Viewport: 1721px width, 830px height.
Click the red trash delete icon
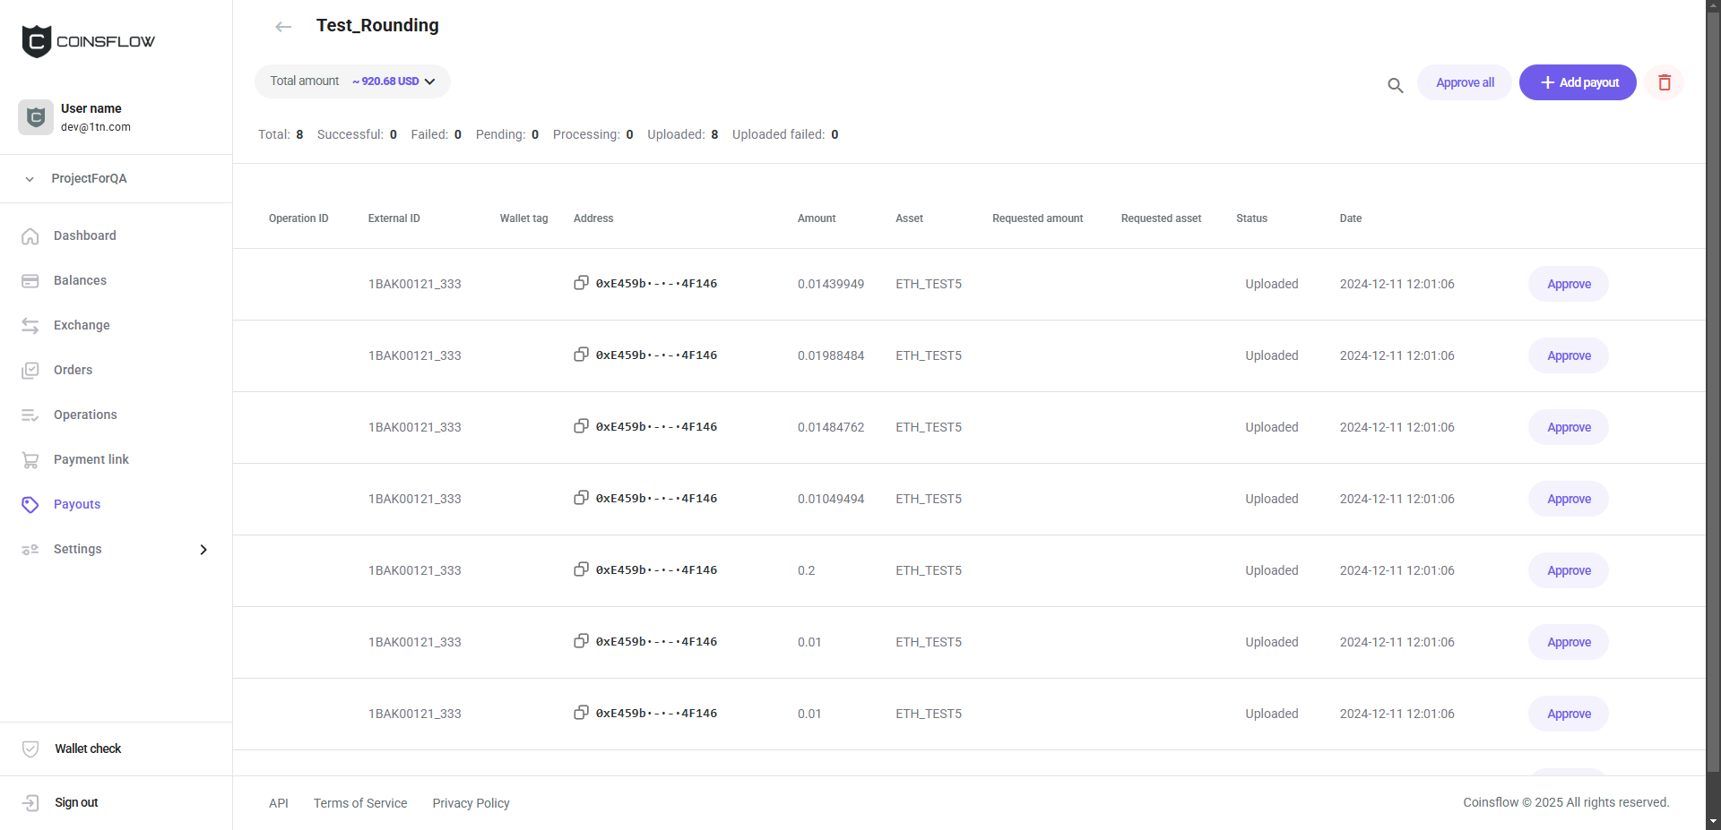1664,82
